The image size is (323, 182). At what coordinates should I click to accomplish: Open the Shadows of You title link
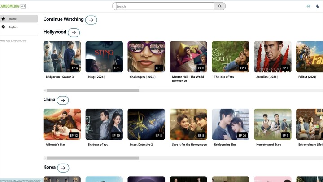(x=98, y=144)
